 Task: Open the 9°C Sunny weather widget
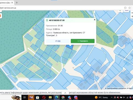click(101, 97)
